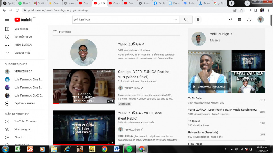Share this page via the address bar icon
The width and height of the screenshot is (273, 153).
click(x=235, y=10)
